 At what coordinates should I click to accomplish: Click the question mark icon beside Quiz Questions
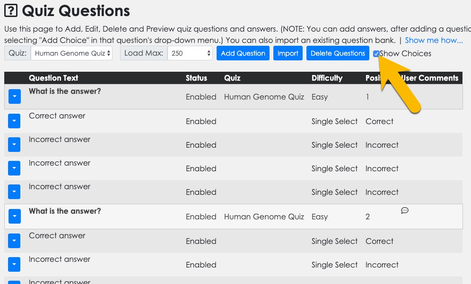pos(11,10)
